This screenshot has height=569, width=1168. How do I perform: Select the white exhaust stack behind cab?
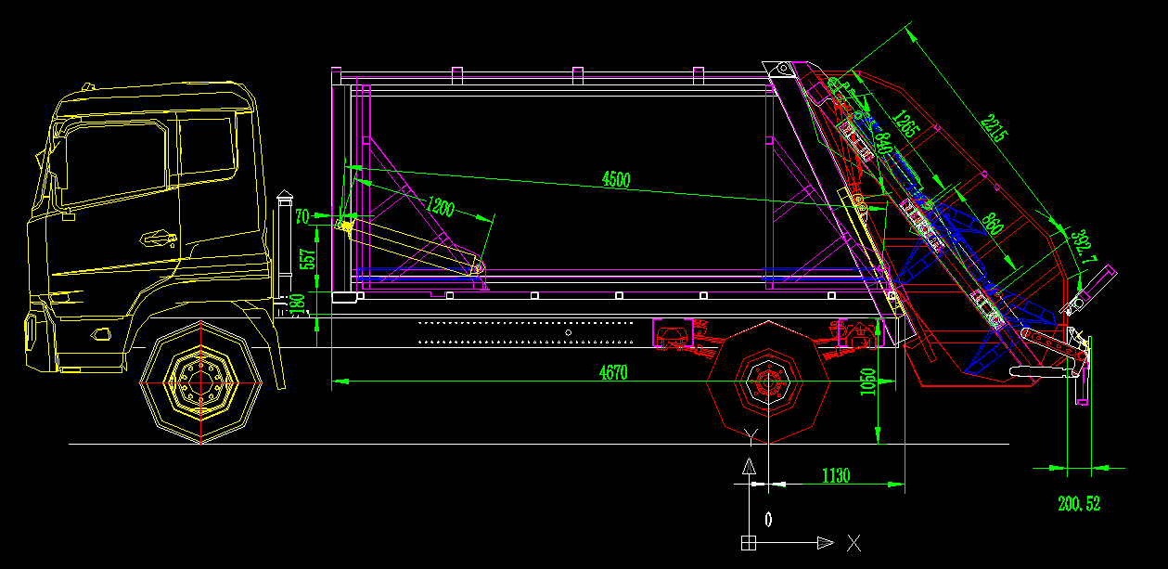pyautogui.click(x=284, y=244)
